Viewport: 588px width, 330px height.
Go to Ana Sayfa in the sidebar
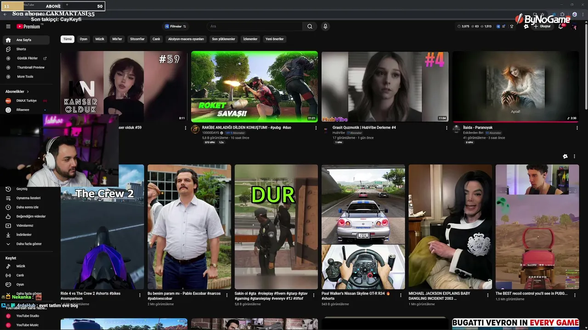(x=25, y=40)
